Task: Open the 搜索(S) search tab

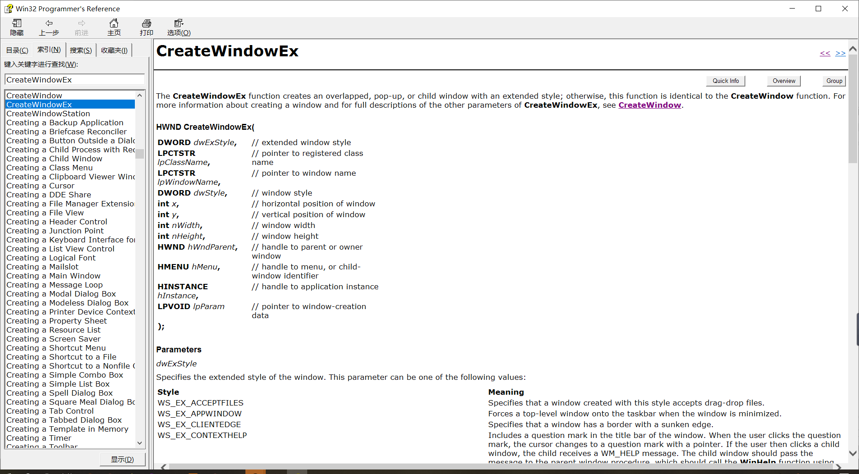Action: (81, 50)
